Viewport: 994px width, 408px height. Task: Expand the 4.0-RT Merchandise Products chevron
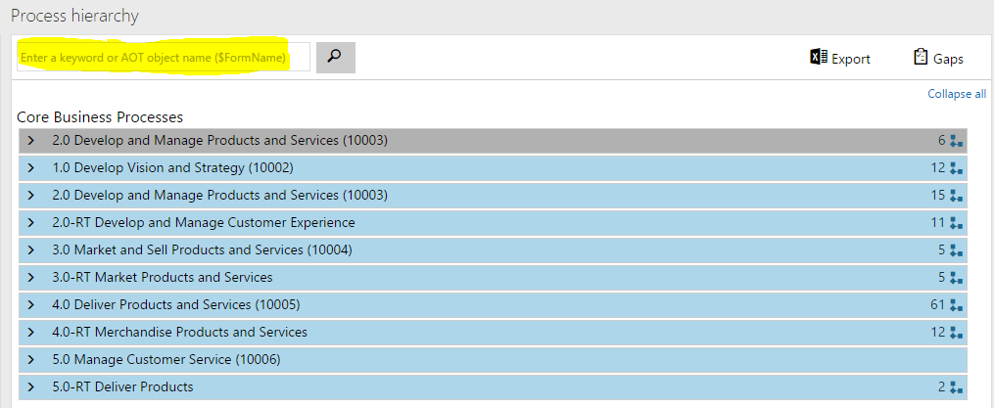click(31, 333)
